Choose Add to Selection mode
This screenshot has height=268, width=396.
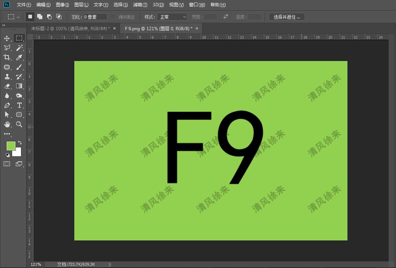tap(40, 17)
